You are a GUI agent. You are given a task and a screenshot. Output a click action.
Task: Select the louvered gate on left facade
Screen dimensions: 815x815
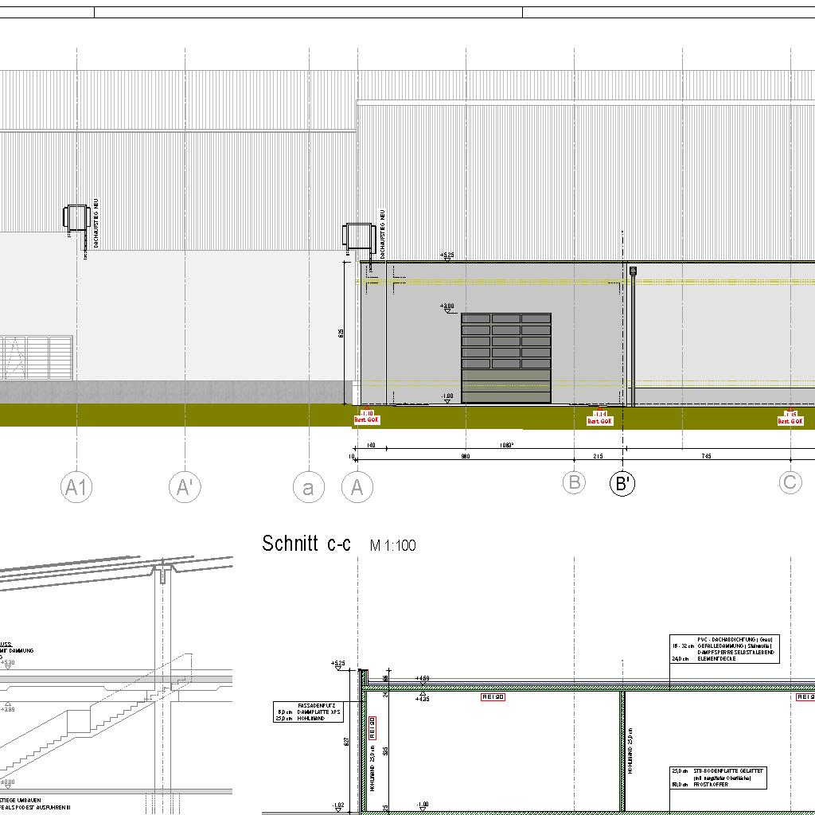(x=37, y=358)
